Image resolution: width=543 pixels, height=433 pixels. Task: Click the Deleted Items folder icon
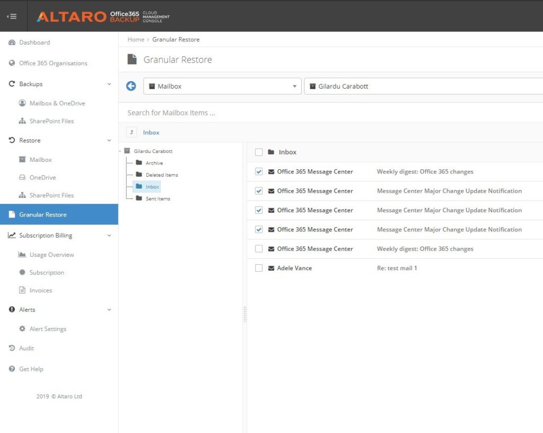click(x=139, y=174)
